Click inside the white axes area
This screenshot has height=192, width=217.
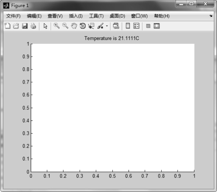113,108
